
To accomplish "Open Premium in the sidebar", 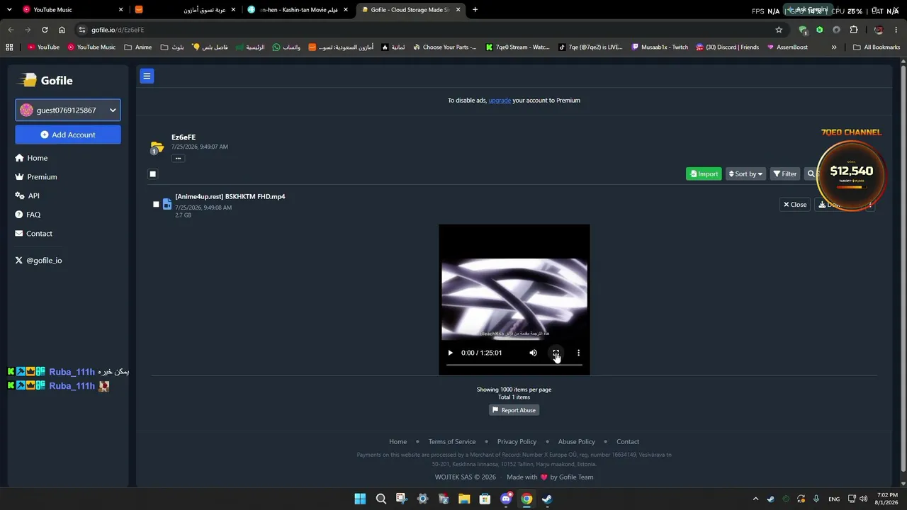I will tap(36, 177).
